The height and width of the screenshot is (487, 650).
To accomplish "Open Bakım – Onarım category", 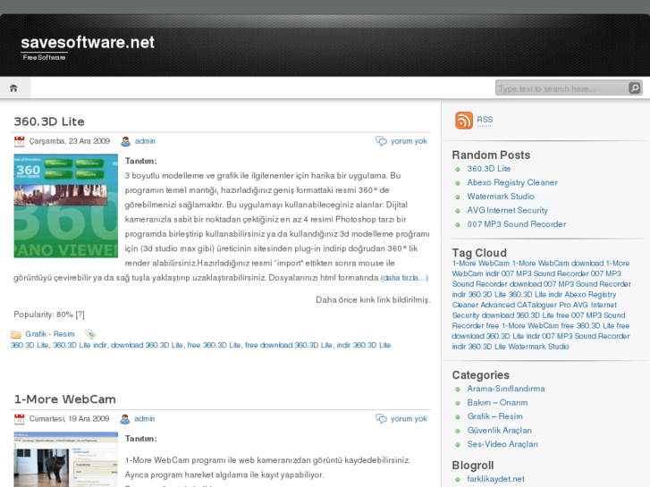I will pyautogui.click(x=497, y=403).
